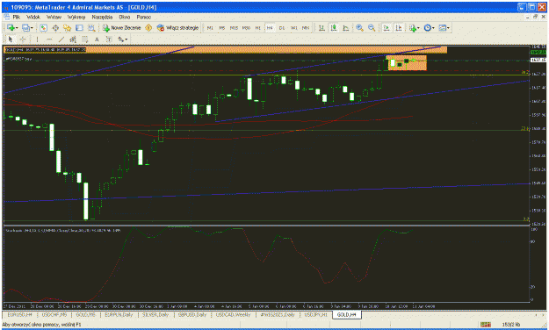Image resolution: width=549 pixels, height=330 pixels.
Task: Switch chart to the M1 timeframe
Action: tap(210, 28)
